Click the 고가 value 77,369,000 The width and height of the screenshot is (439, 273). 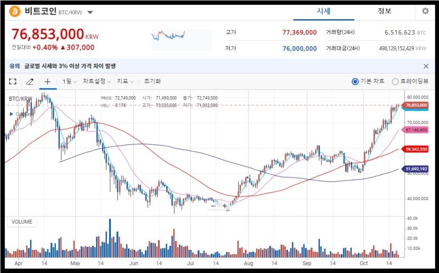[x=299, y=32]
